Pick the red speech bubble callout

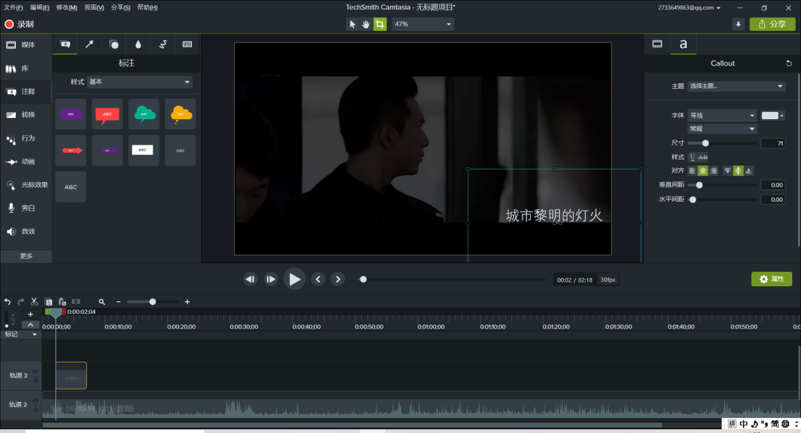coord(107,114)
